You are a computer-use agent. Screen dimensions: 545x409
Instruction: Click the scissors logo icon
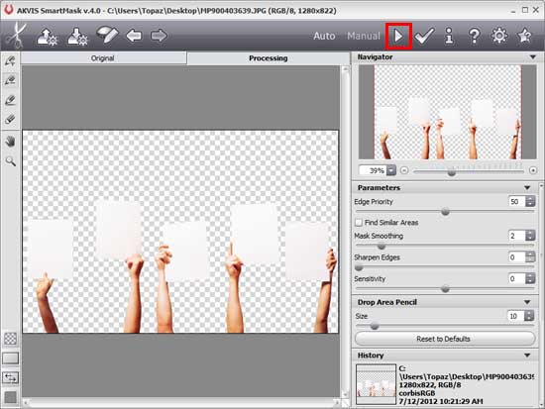(16, 36)
